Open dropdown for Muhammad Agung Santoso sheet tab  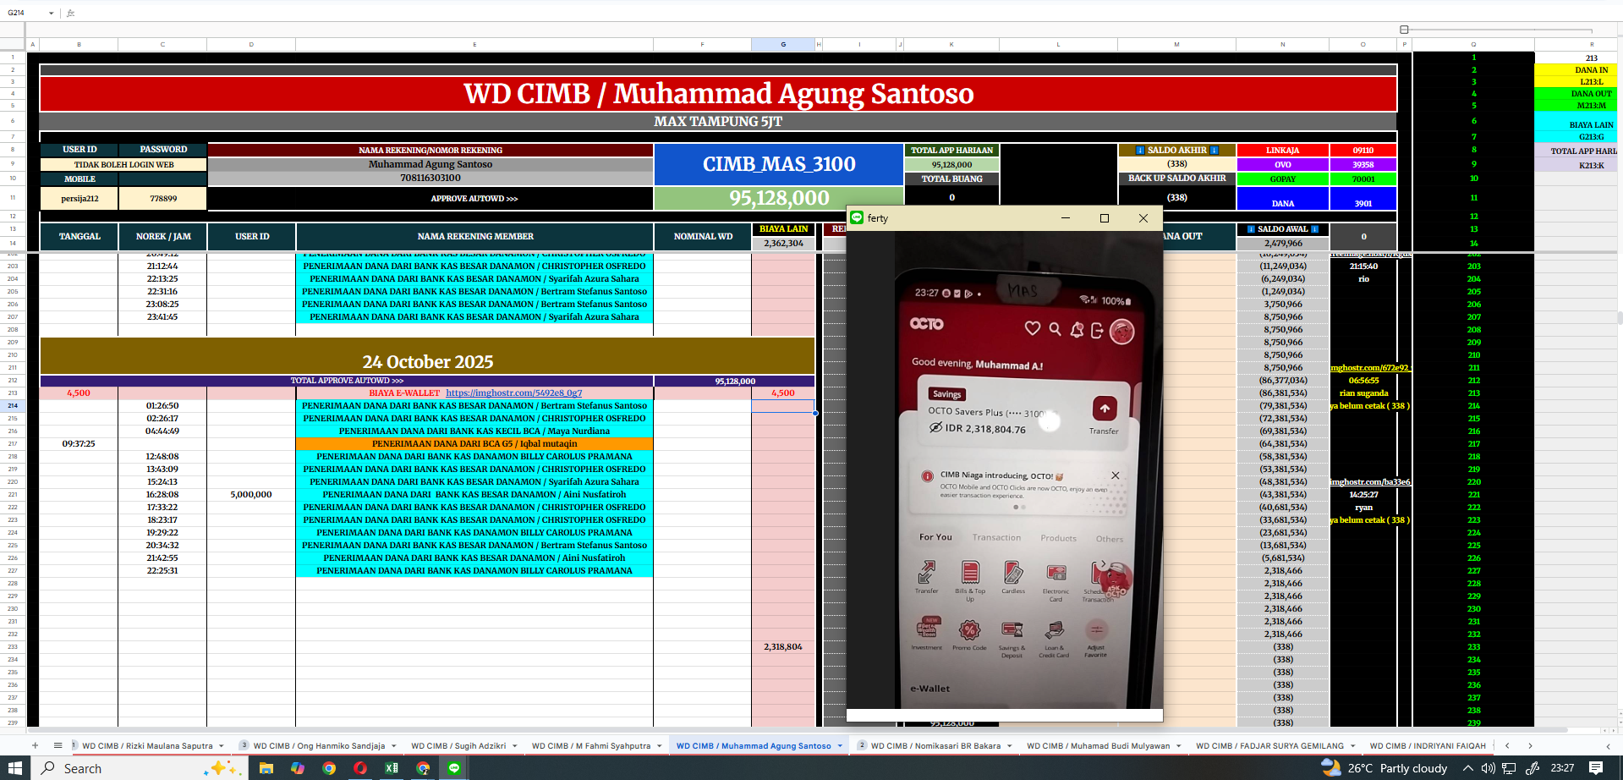840,746
